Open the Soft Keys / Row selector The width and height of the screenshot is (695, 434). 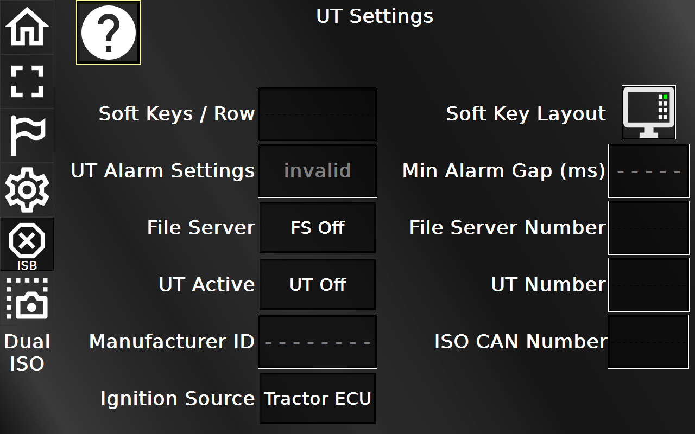317,114
